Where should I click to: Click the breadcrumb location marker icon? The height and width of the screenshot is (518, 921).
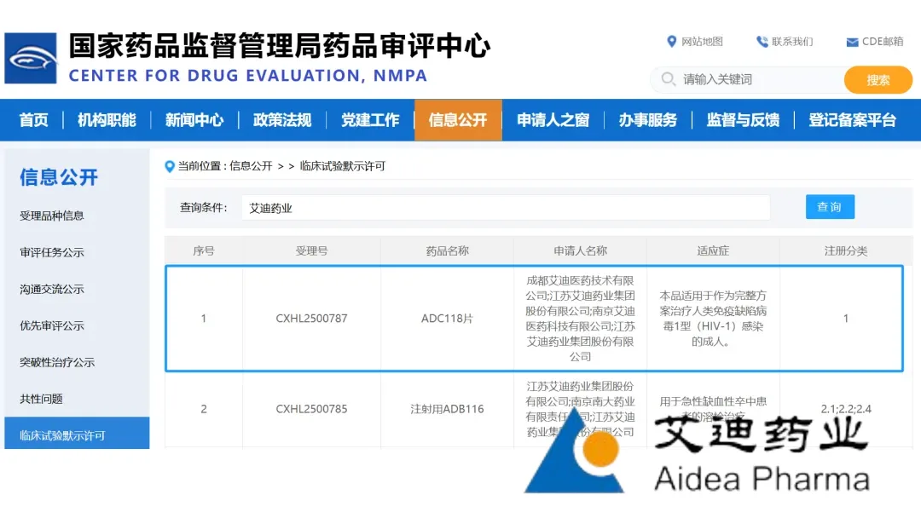point(170,166)
